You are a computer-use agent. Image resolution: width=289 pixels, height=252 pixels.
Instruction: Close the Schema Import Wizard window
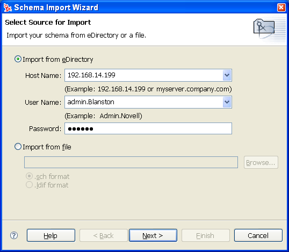click(x=281, y=8)
